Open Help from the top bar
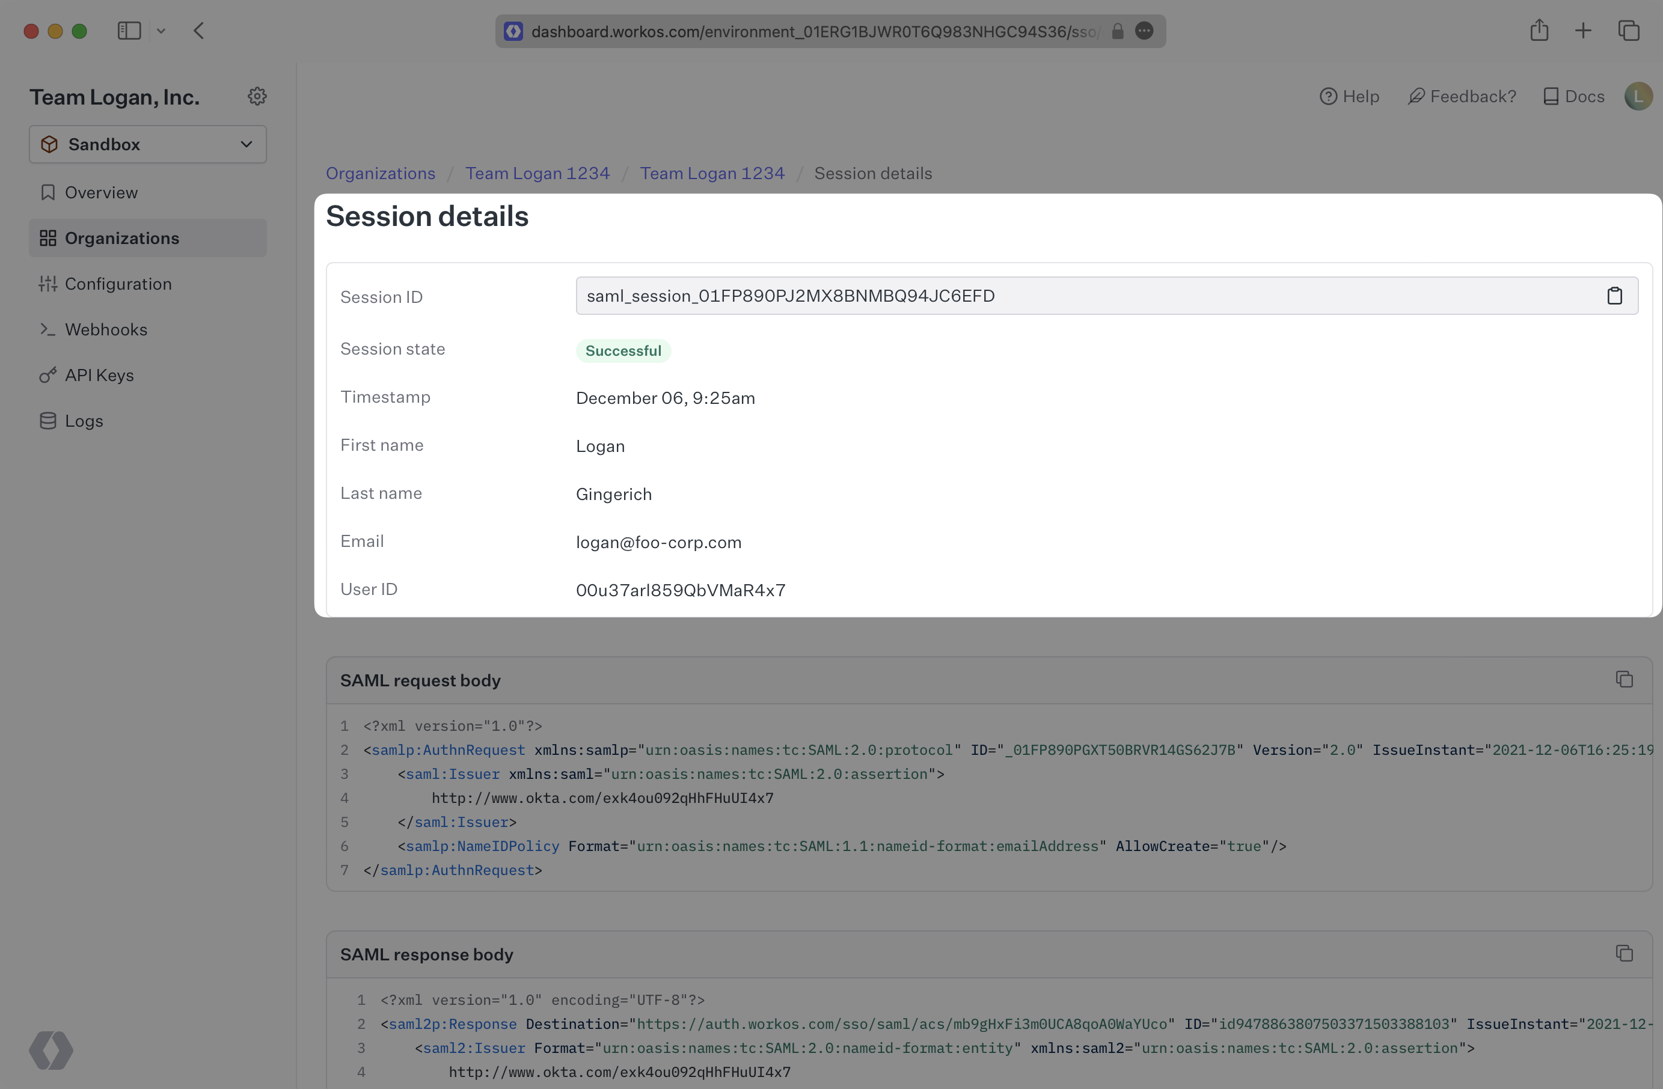 [1349, 96]
